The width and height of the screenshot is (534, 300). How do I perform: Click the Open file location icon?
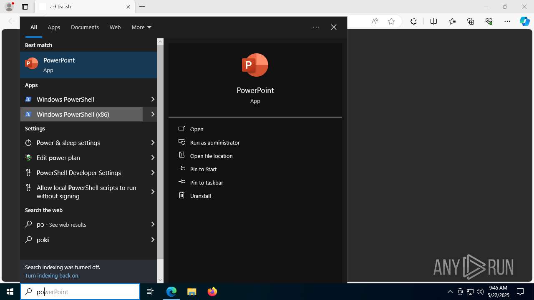[182, 155]
